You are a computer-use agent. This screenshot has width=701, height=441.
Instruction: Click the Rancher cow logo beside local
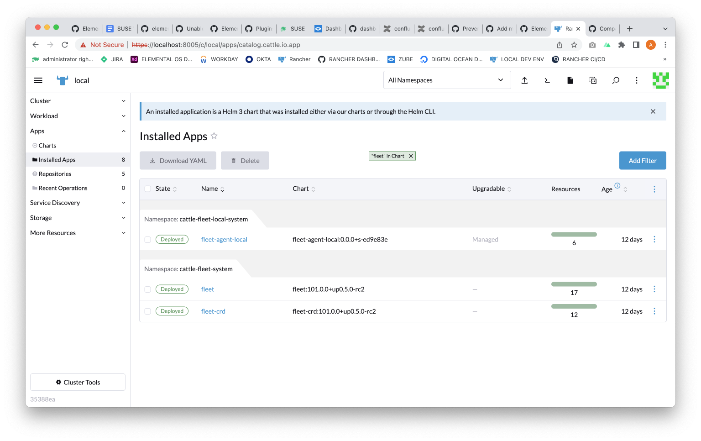(x=63, y=80)
